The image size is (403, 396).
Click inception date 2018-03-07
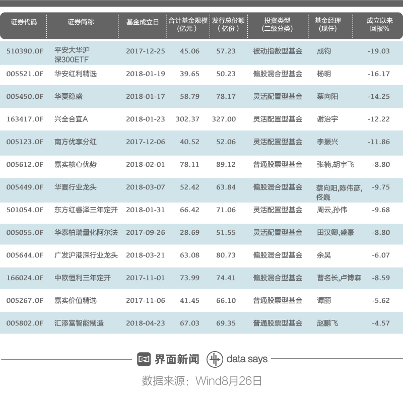click(146, 187)
